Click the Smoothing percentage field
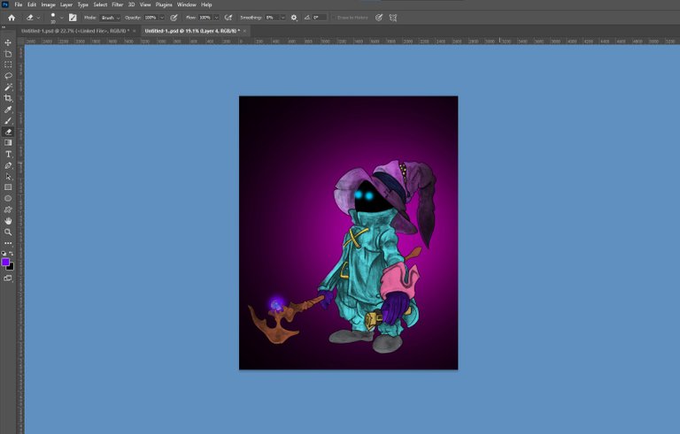 point(272,18)
